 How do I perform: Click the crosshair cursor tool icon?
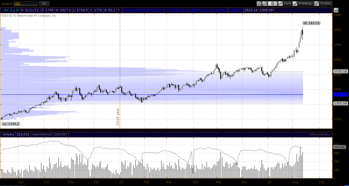(x=259, y=3)
